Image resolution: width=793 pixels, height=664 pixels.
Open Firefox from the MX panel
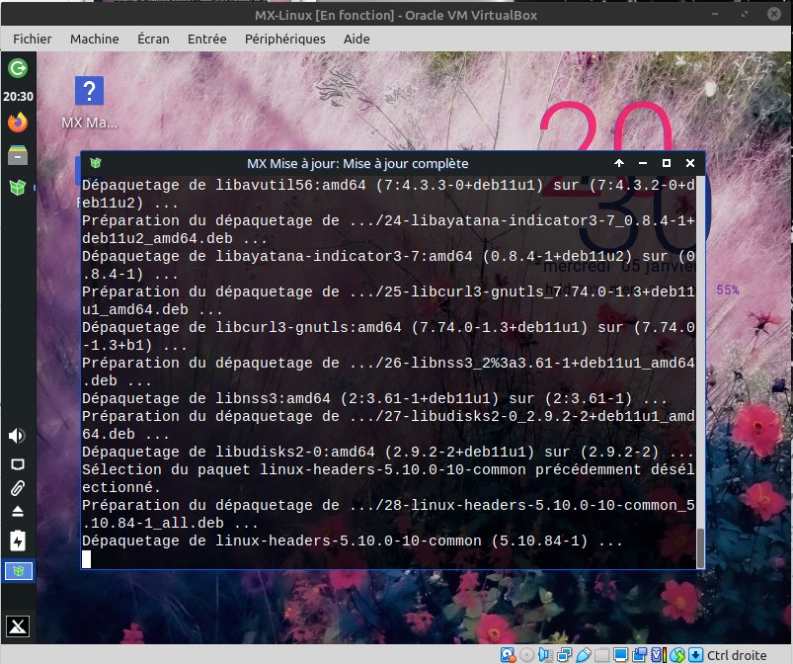(17, 123)
